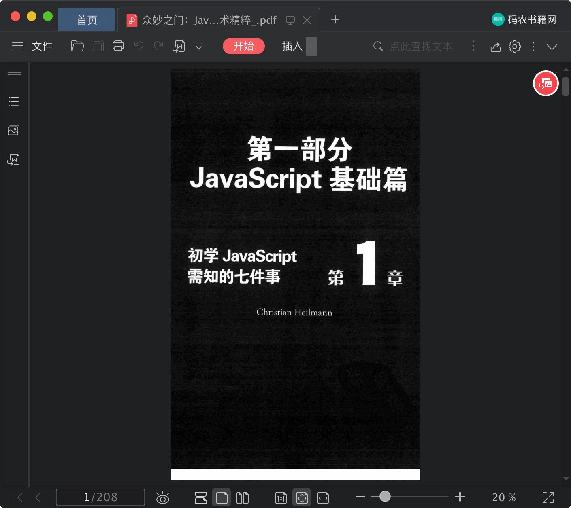
Task: Select the 开始 ribbon tab
Action: (244, 46)
